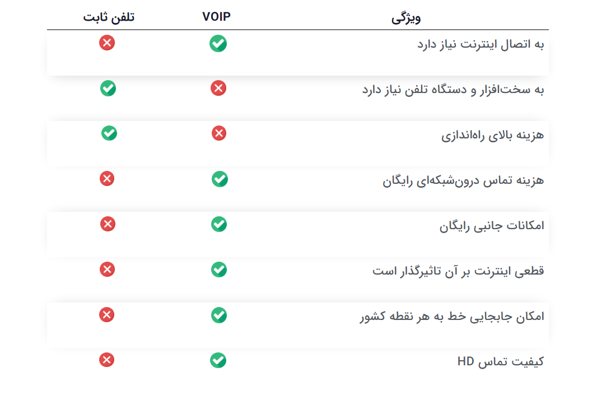The height and width of the screenshot is (395, 592).
Task: Click VOIP check in امکان جابجایی خط row
Action: pos(219,315)
